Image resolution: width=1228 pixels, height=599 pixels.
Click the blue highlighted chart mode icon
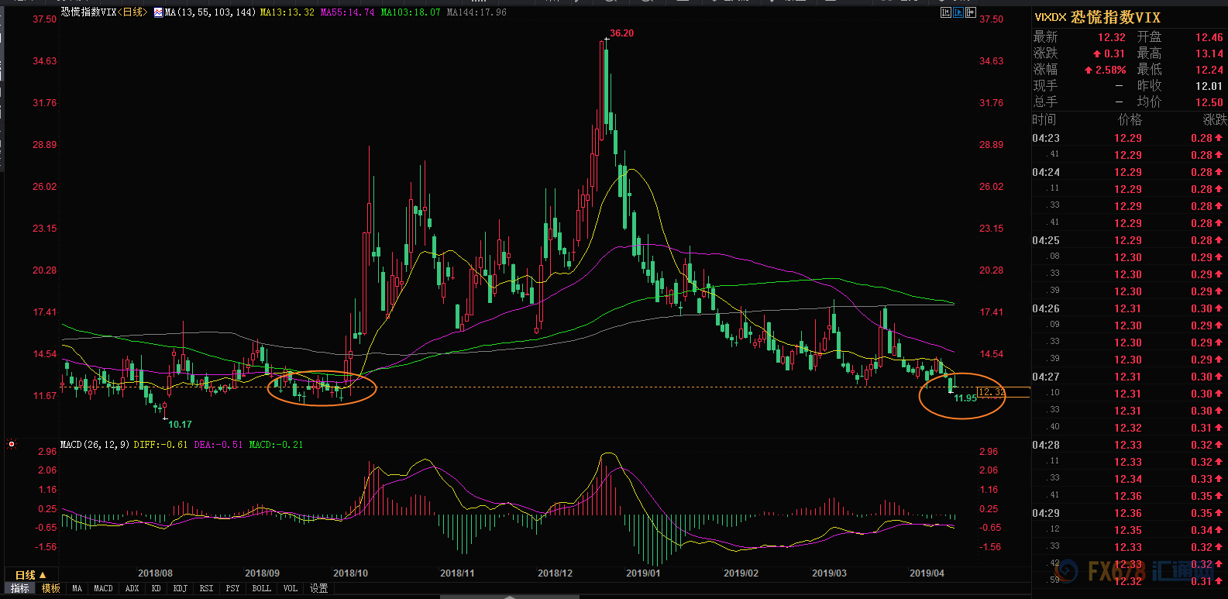[958, 12]
